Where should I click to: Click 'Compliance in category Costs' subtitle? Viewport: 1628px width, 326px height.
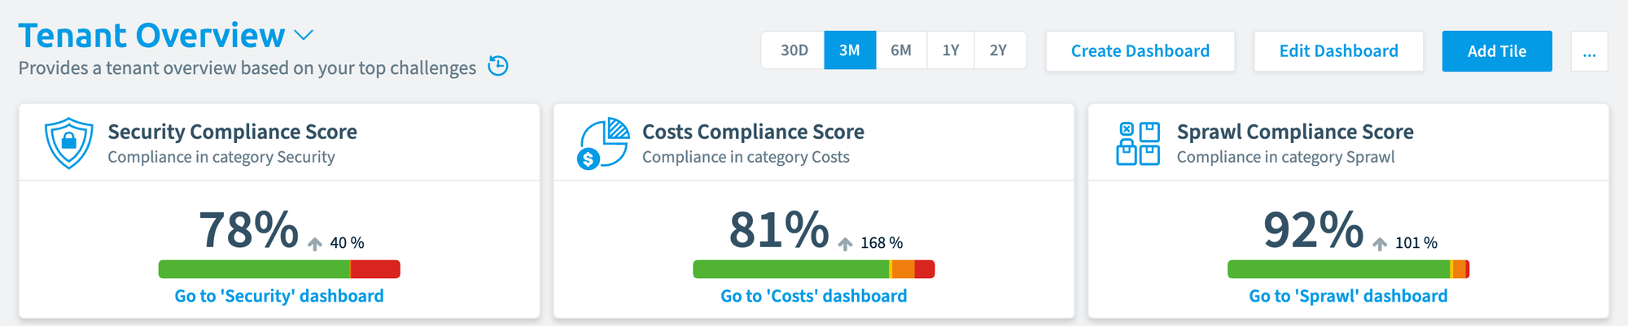coord(746,157)
